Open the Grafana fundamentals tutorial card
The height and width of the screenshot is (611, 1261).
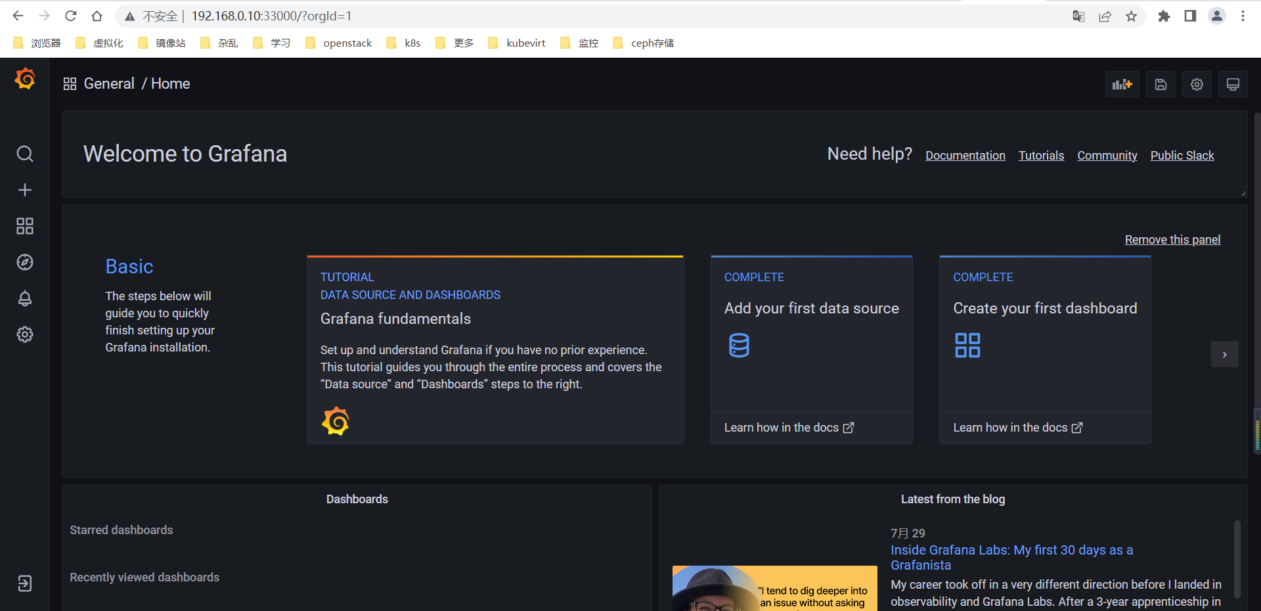coord(495,350)
